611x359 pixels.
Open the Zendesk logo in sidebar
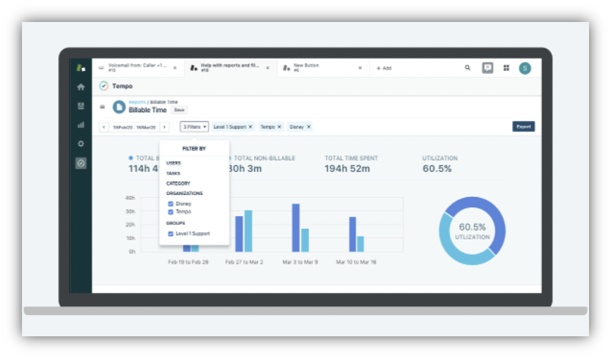[x=81, y=68]
